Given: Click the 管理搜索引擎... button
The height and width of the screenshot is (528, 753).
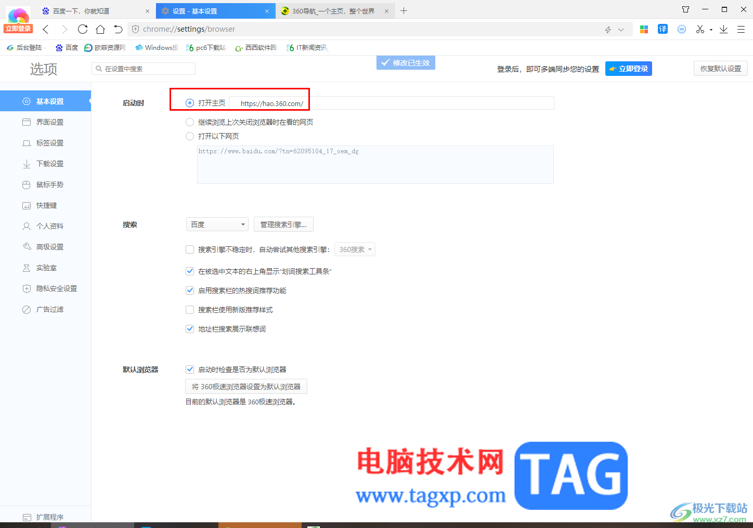Looking at the screenshot, I should [x=283, y=225].
